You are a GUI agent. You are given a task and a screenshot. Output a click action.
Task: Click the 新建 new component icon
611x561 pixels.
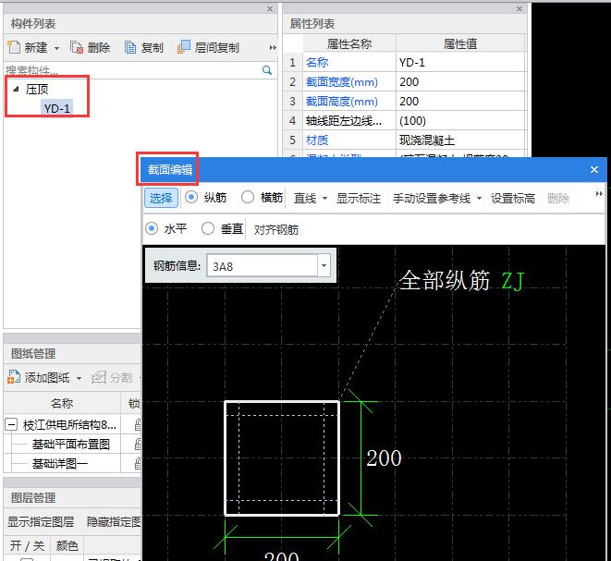14,47
